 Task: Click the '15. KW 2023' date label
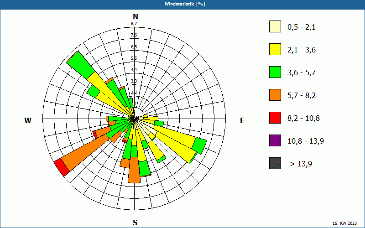344,223
